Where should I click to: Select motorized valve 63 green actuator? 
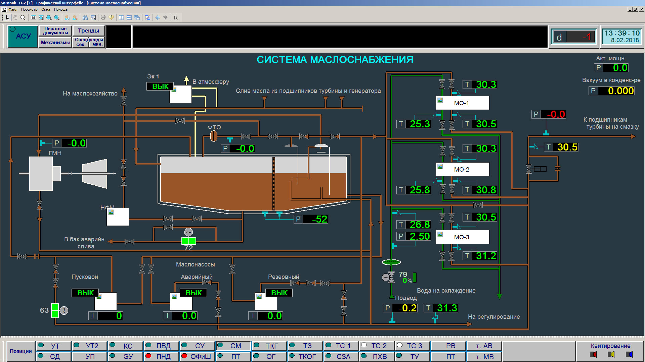click(55, 311)
